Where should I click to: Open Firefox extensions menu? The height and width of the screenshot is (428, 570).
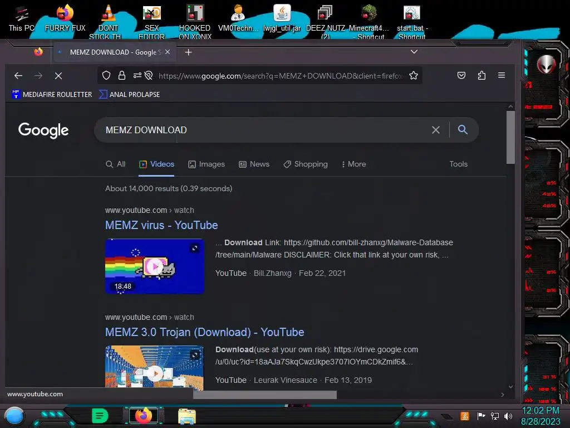point(481,75)
